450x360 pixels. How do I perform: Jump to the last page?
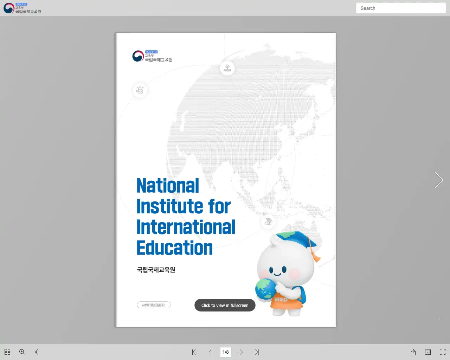(256, 352)
